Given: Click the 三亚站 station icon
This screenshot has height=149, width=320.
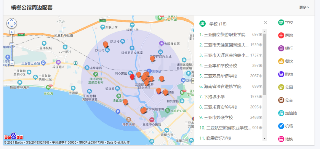Looking at the screenshot, I should tap(149, 72).
